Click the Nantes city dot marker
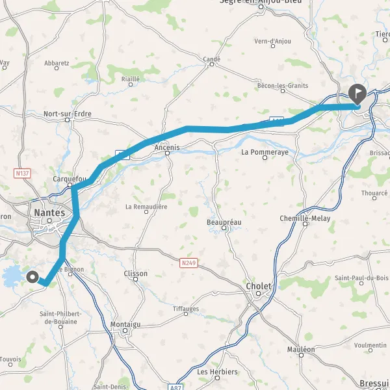 (49, 220)
